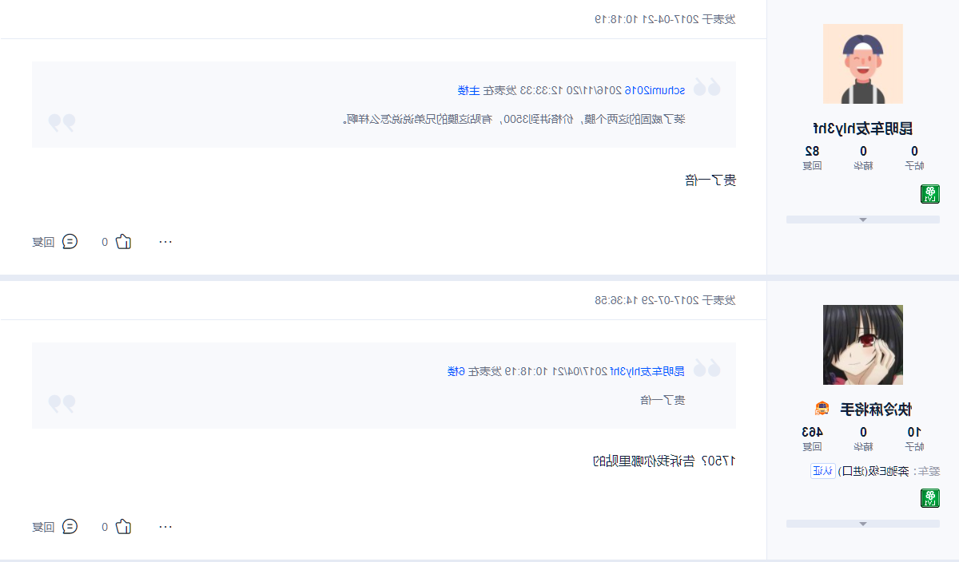Click 回复 text on 2017-07-29 post

coord(43,527)
